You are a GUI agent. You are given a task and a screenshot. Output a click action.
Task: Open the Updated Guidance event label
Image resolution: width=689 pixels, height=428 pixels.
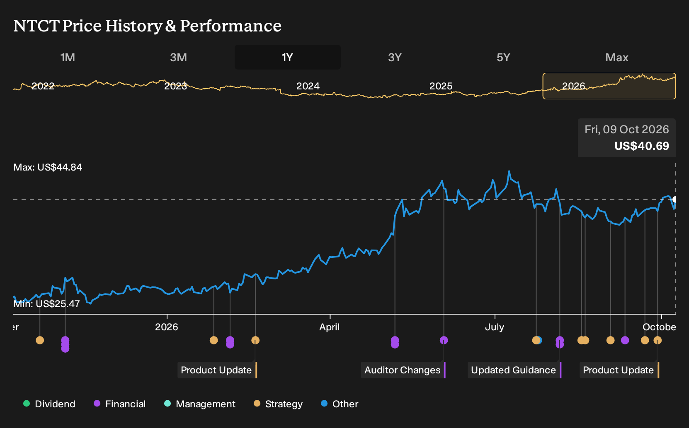pos(514,370)
